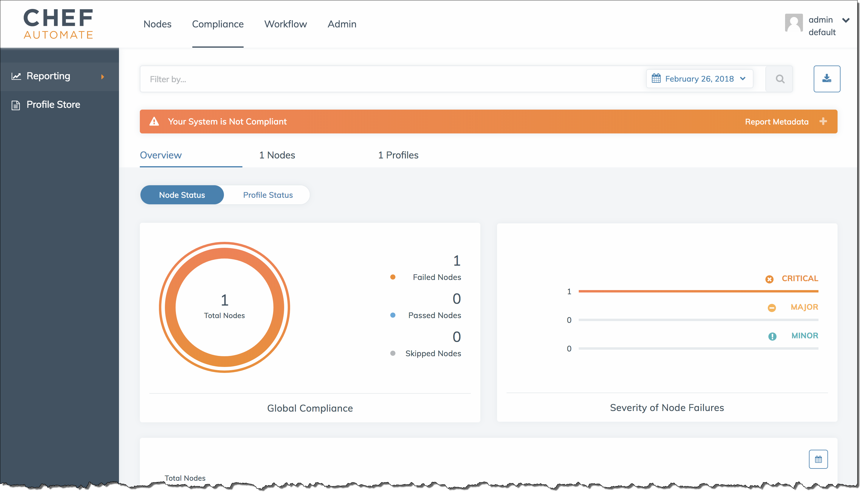Toggle to Profile Status view

pos(267,194)
